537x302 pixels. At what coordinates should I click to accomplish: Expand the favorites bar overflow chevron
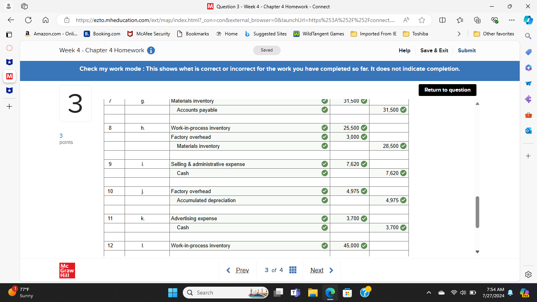(459, 34)
